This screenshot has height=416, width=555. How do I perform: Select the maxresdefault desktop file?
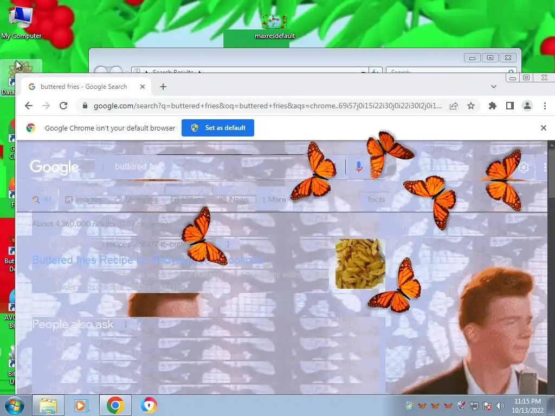coord(274,27)
